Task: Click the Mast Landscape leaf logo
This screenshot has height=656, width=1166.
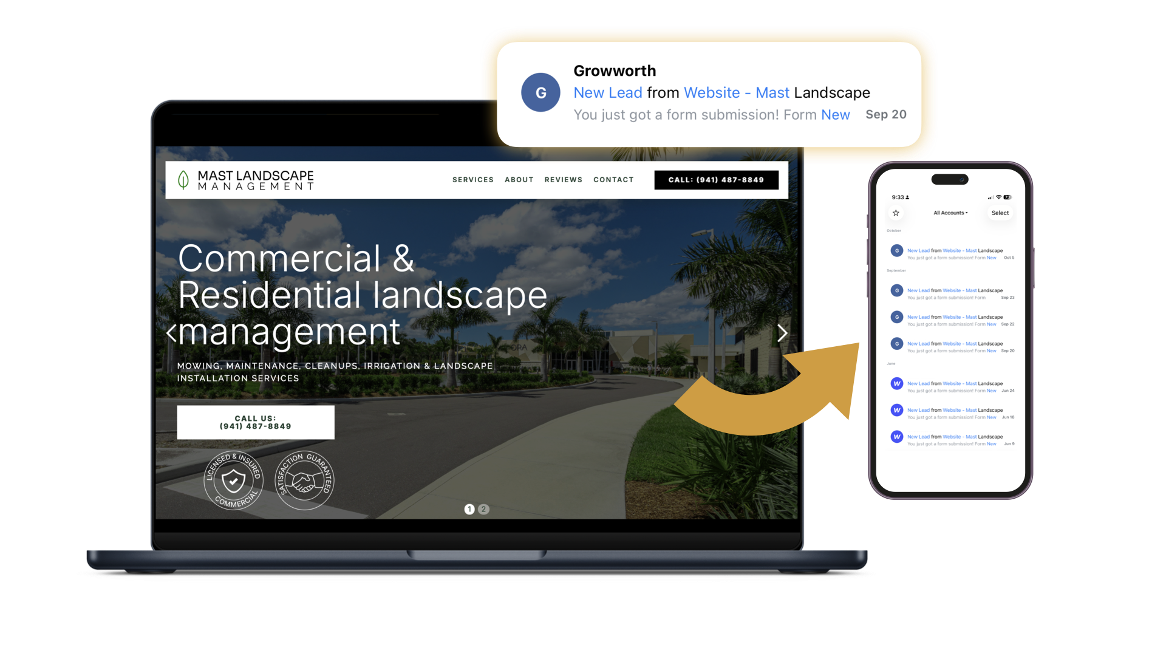Action: point(183,180)
